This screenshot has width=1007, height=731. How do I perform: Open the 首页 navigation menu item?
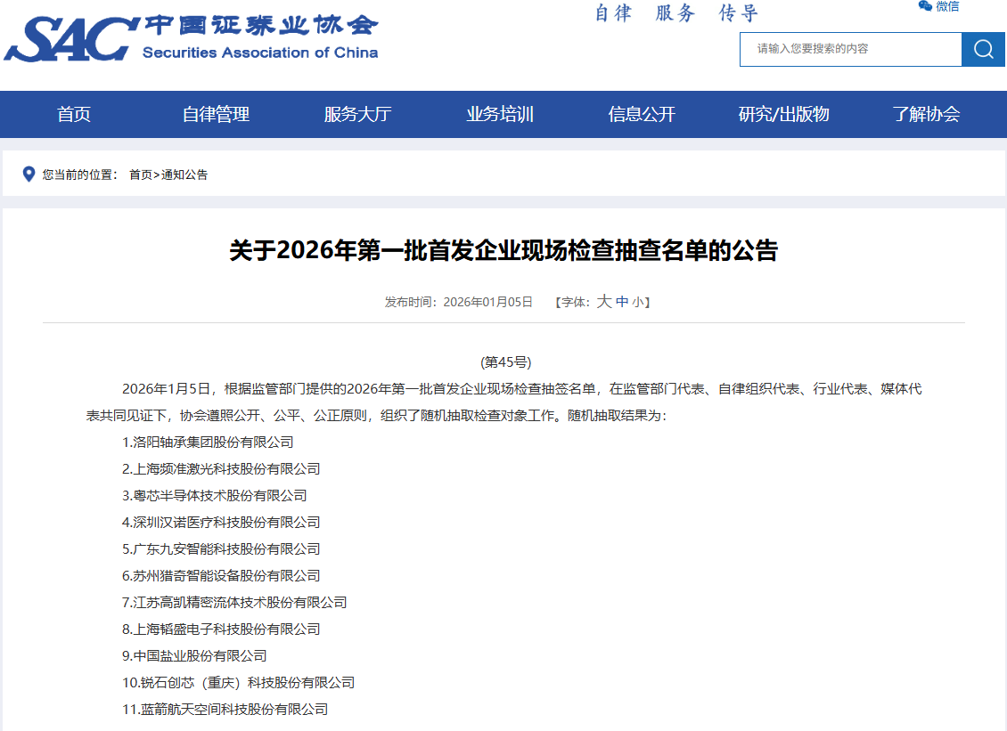pyautogui.click(x=74, y=114)
